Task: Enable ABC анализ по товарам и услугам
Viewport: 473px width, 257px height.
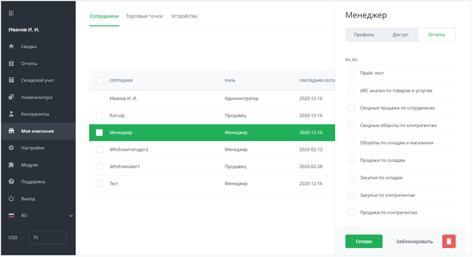Action: (352, 90)
